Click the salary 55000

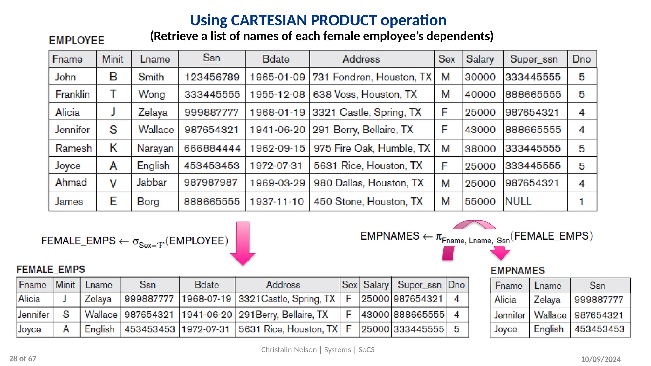click(x=480, y=201)
